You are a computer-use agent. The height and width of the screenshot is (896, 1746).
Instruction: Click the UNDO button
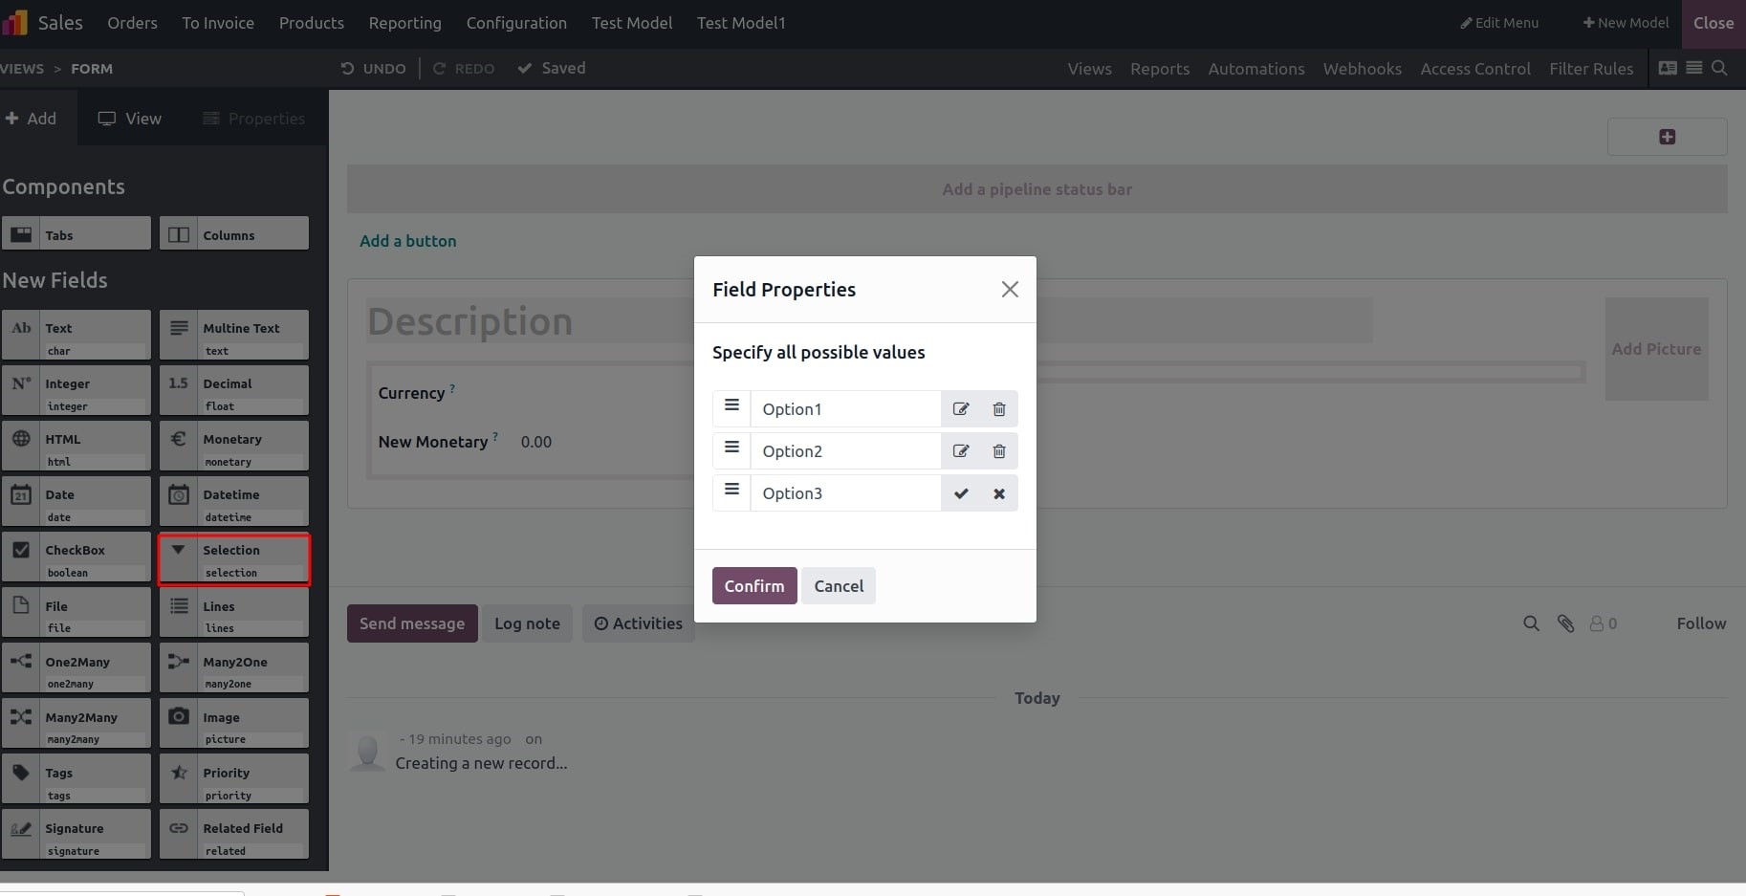coord(373,69)
